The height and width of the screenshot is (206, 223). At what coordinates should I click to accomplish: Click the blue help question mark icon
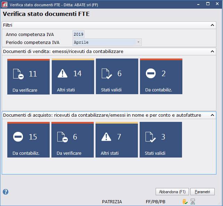click(x=6, y=192)
